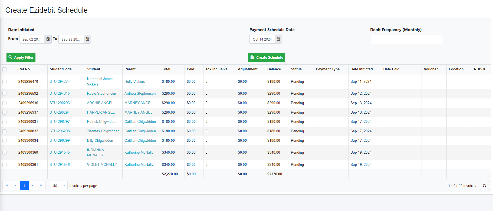Click the Payment Schedule Date field
The height and width of the screenshot is (211, 493).
pos(262,39)
